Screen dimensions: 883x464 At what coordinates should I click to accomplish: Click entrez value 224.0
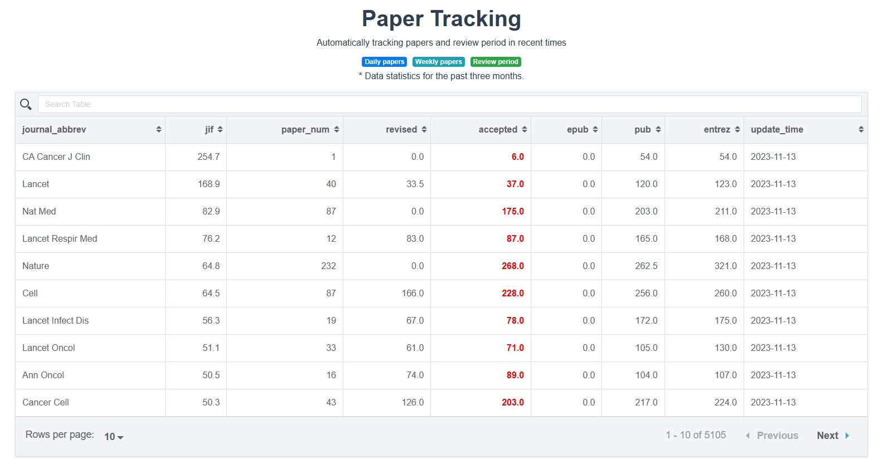click(x=726, y=403)
